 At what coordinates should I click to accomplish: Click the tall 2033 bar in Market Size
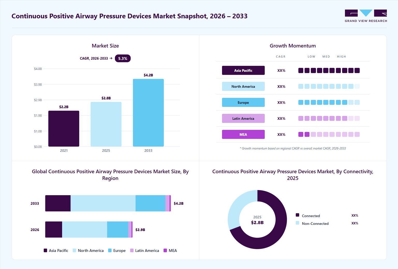[x=148, y=113]
